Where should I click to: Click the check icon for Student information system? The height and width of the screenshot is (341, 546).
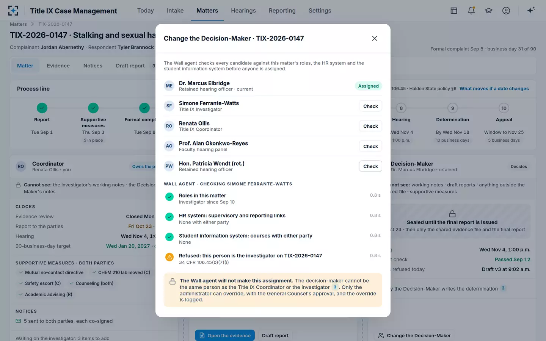pos(169,237)
